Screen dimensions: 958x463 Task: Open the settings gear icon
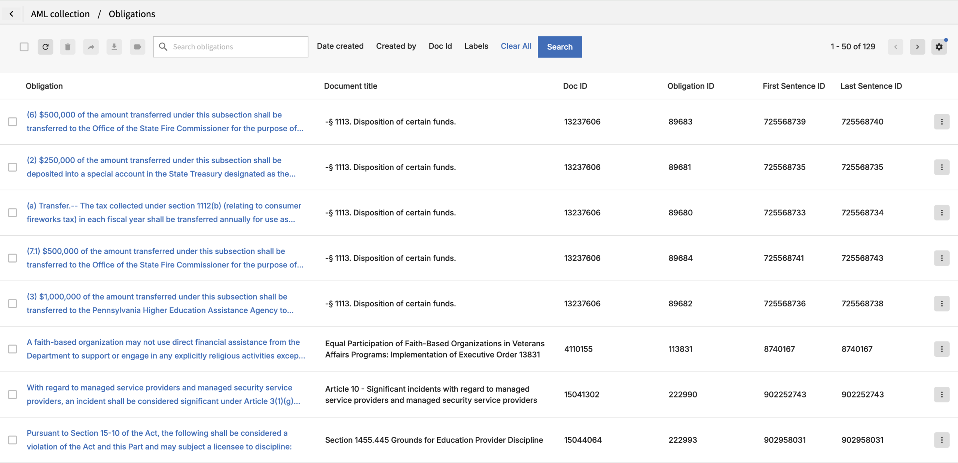(x=939, y=47)
